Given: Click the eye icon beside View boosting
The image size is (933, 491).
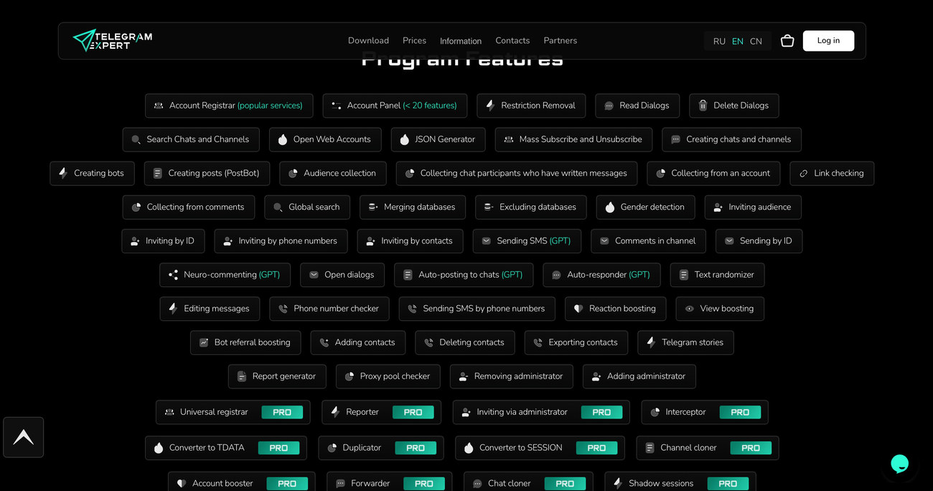Looking at the screenshot, I should point(689,309).
